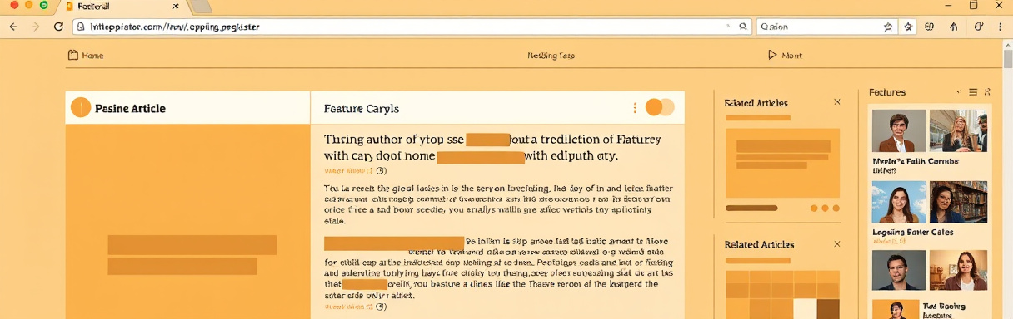Click the Home folder icon
The image size is (1013, 319).
click(72, 56)
